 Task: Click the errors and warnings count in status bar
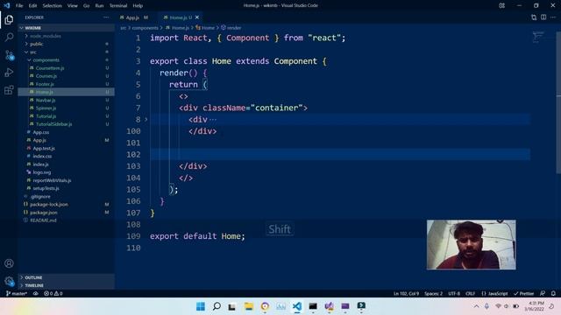point(53,294)
